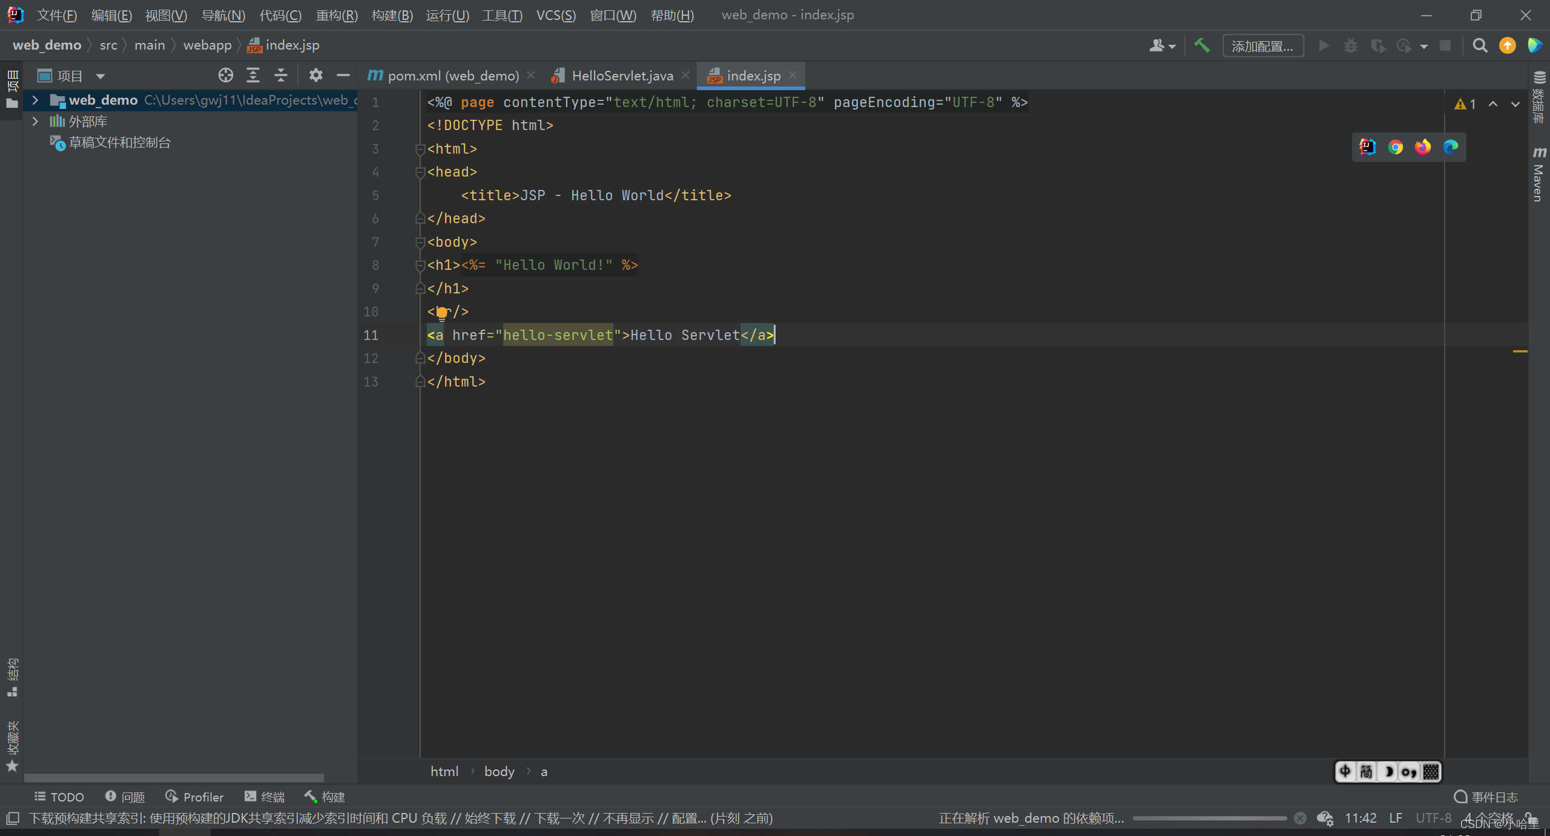The height and width of the screenshot is (836, 1550).
Task: Fold the h1 tag at line 8
Action: (420, 265)
